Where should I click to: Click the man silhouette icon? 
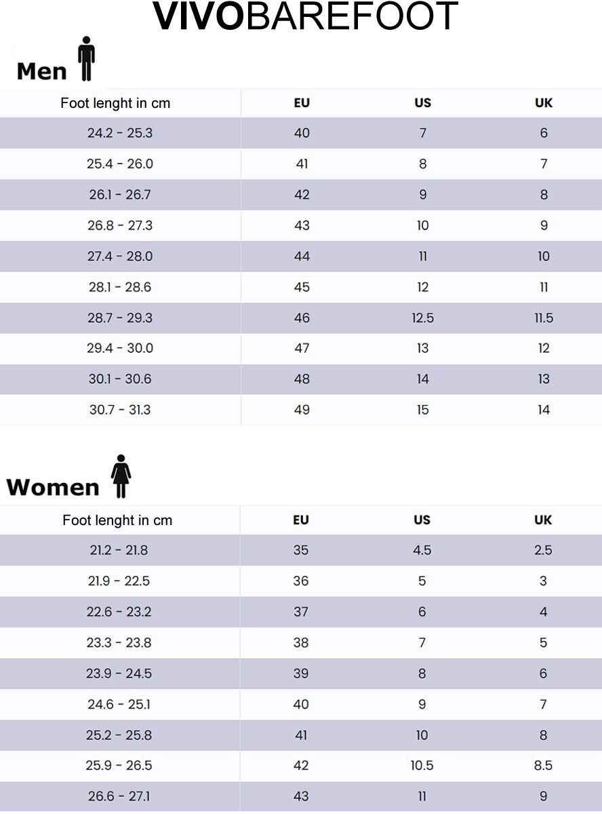(x=86, y=59)
